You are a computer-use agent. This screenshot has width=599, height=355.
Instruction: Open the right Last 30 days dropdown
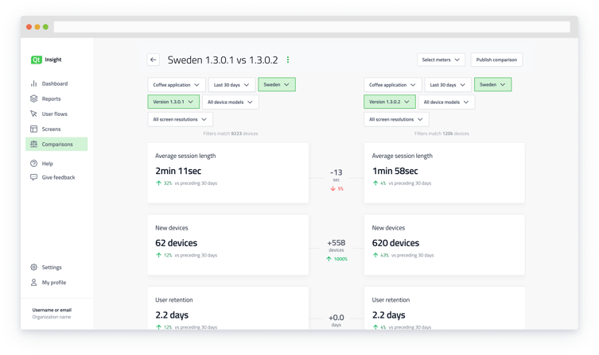coord(448,84)
